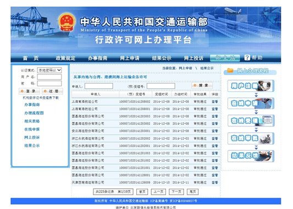Open 政策规定 in the navigation bar
The height and width of the screenshot is (209, 293).
(x=65, y=58)
